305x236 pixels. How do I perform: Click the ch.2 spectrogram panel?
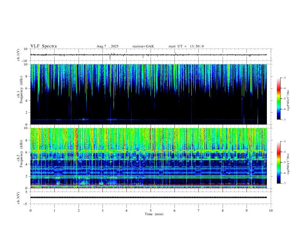pos(149,158)
